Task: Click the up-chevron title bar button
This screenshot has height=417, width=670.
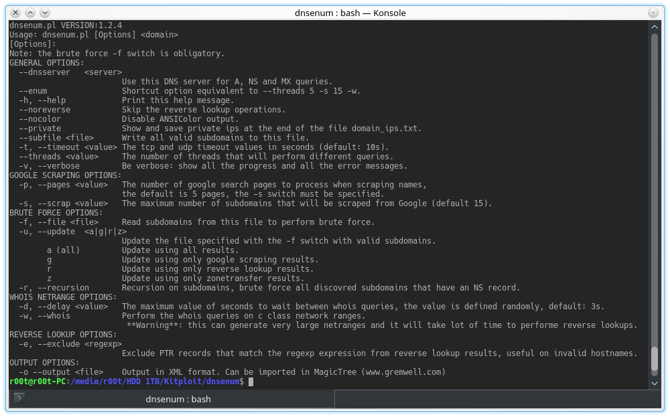Action: [x=30, y=13]
